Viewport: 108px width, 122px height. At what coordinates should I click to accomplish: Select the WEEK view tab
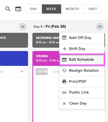(x=51, y=9)
